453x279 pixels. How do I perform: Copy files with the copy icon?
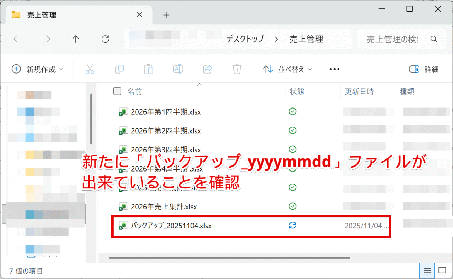[119, 69]
